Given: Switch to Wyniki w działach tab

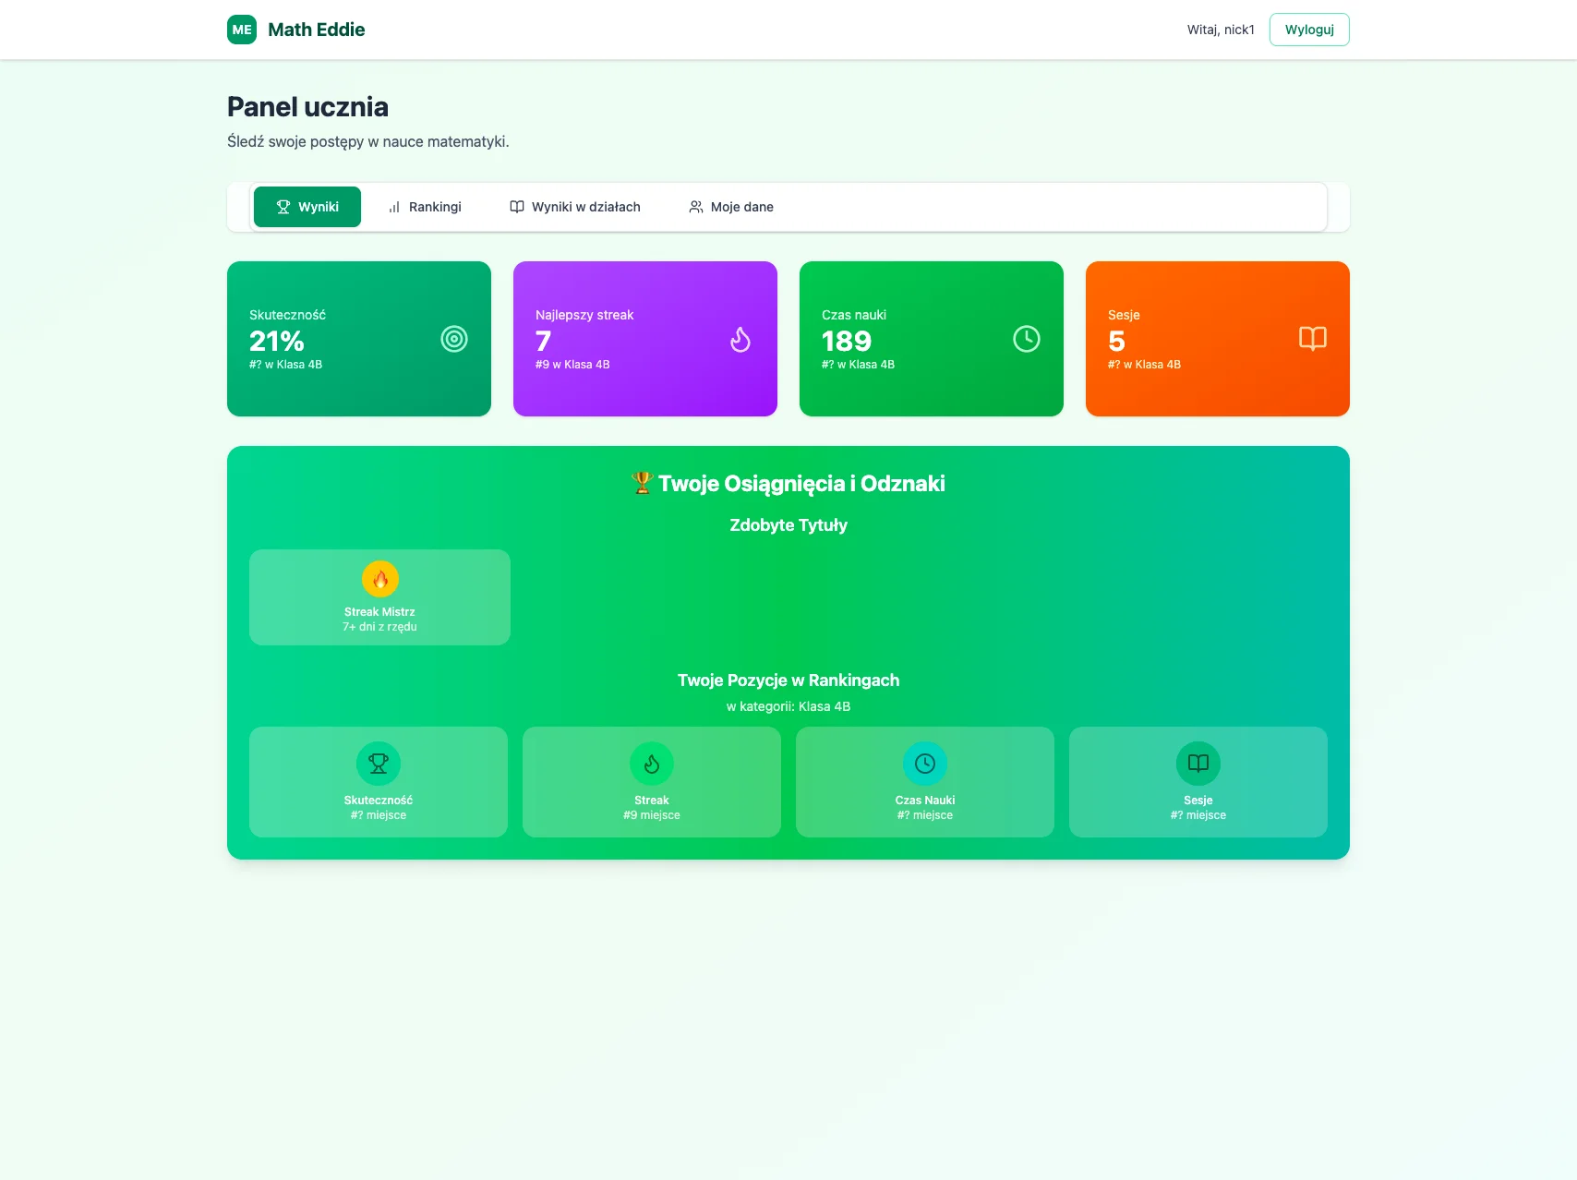Looking at the screenshot, I should coord(574,206).
